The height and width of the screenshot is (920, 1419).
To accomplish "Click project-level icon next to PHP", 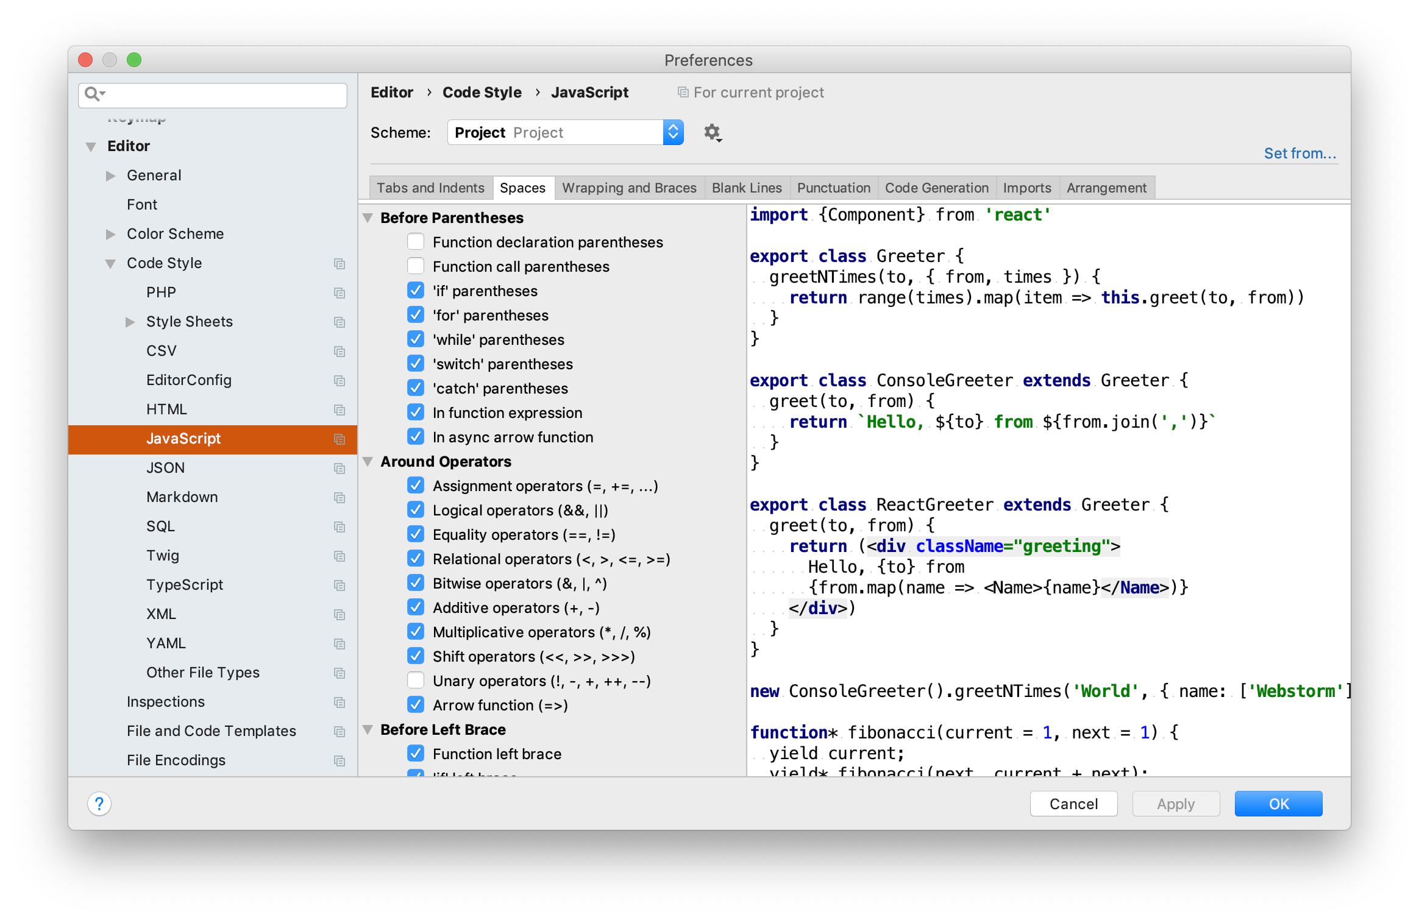I will [x=340, y=293].
